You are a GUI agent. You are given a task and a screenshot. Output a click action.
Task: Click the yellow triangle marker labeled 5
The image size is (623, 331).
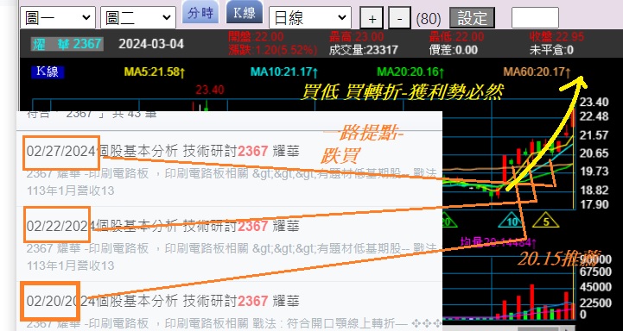pos(546,221)
